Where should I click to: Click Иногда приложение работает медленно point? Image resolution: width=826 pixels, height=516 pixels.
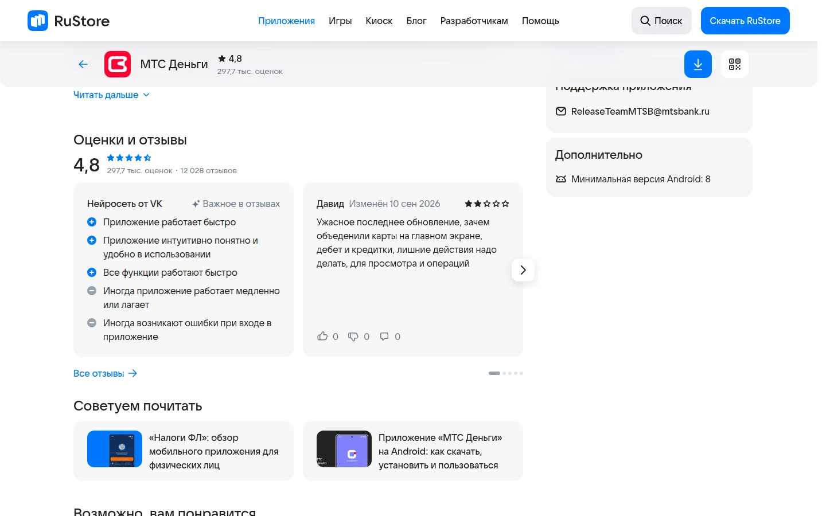[192, 298]
